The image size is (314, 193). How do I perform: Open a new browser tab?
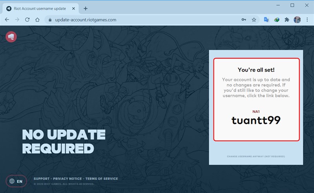tap(86, 9)
